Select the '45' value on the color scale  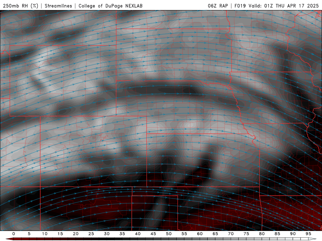tap(153, 234)
